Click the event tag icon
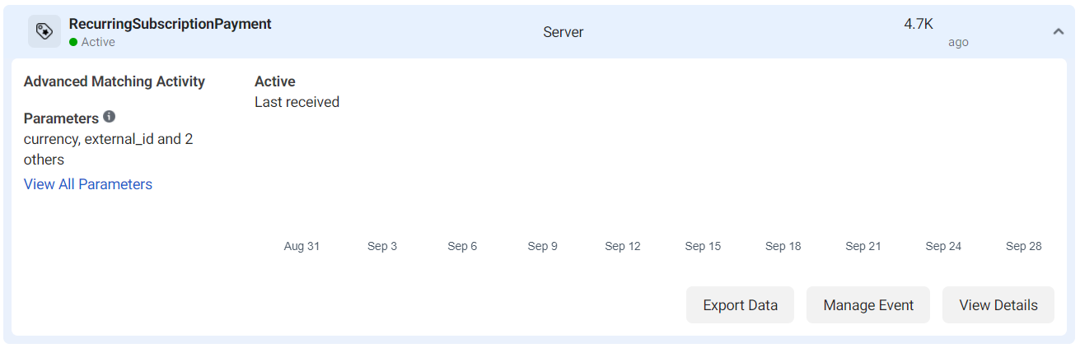The height and width of the screenshot is (348, 1080). [44, 31]
